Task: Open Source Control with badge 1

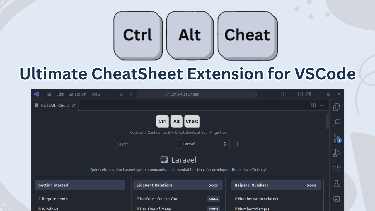Action: (x=337, y=138)
